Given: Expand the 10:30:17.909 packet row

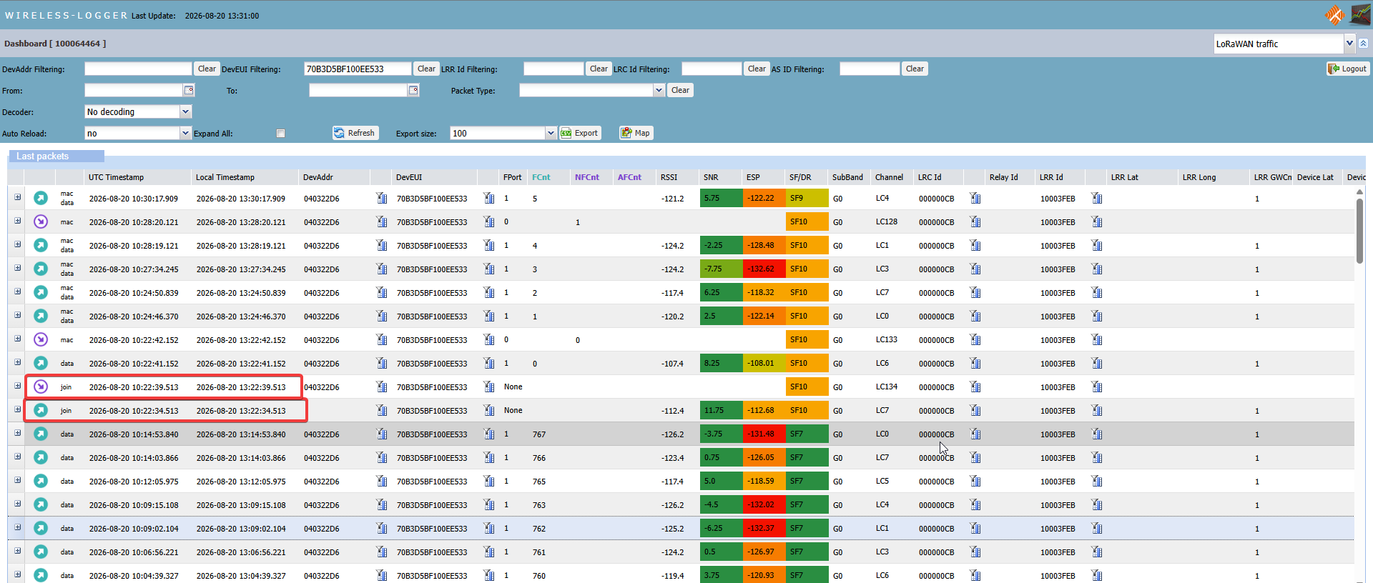Looking at the screenshot, I should tap(17, 197).
